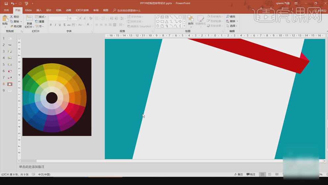Viewport: 328px width, 185px height.
Task: Open the Insert (插入) ribbon tab
Action: coord(39,10)
